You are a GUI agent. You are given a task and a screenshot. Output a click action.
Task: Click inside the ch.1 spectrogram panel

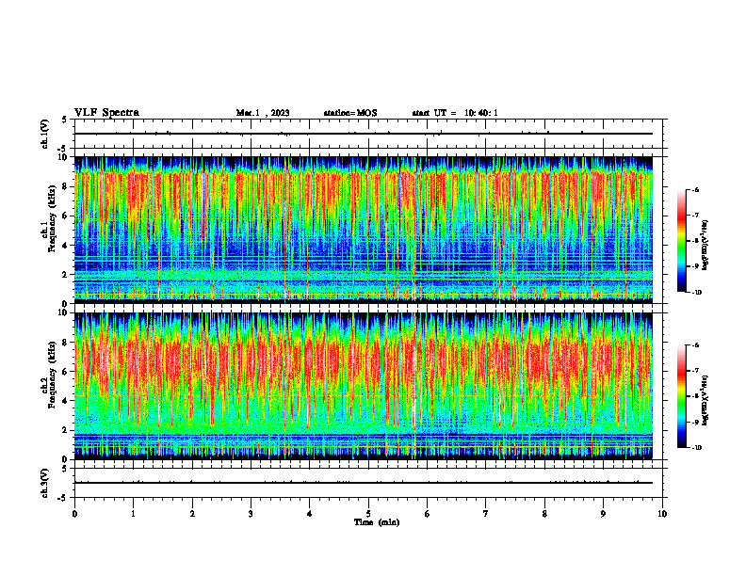[364, 230]
